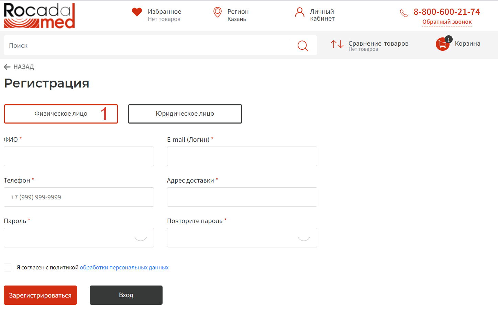Click the red heart favorites icon
This screenshot has height=314, width=498.
[137, 12]
